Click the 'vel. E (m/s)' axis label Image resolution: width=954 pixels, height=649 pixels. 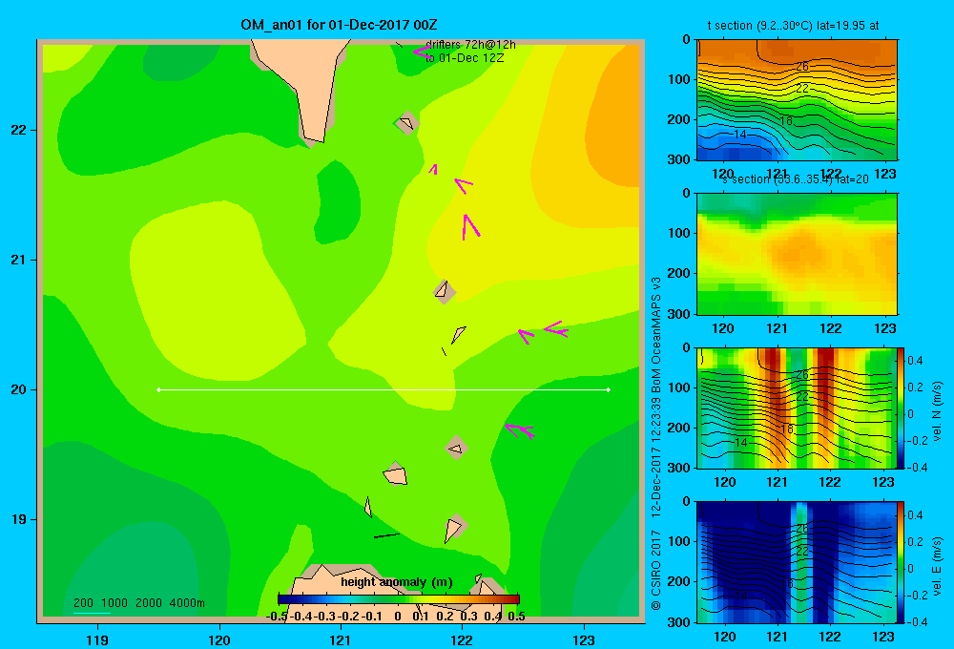coord(937,565)
